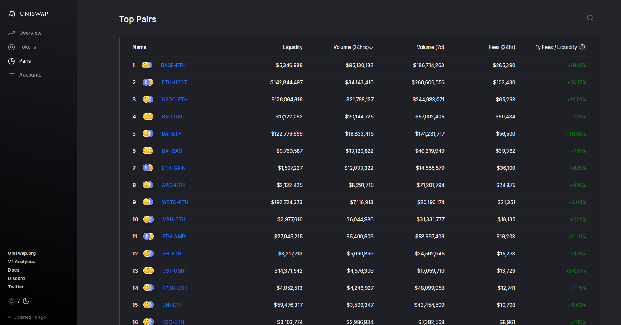The height and width of the screenshot is (325, 621).
Task: Open the BAC-DAI pair link
Action: (172, 117)
